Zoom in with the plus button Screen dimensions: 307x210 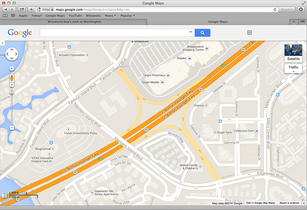coord(12,85)
